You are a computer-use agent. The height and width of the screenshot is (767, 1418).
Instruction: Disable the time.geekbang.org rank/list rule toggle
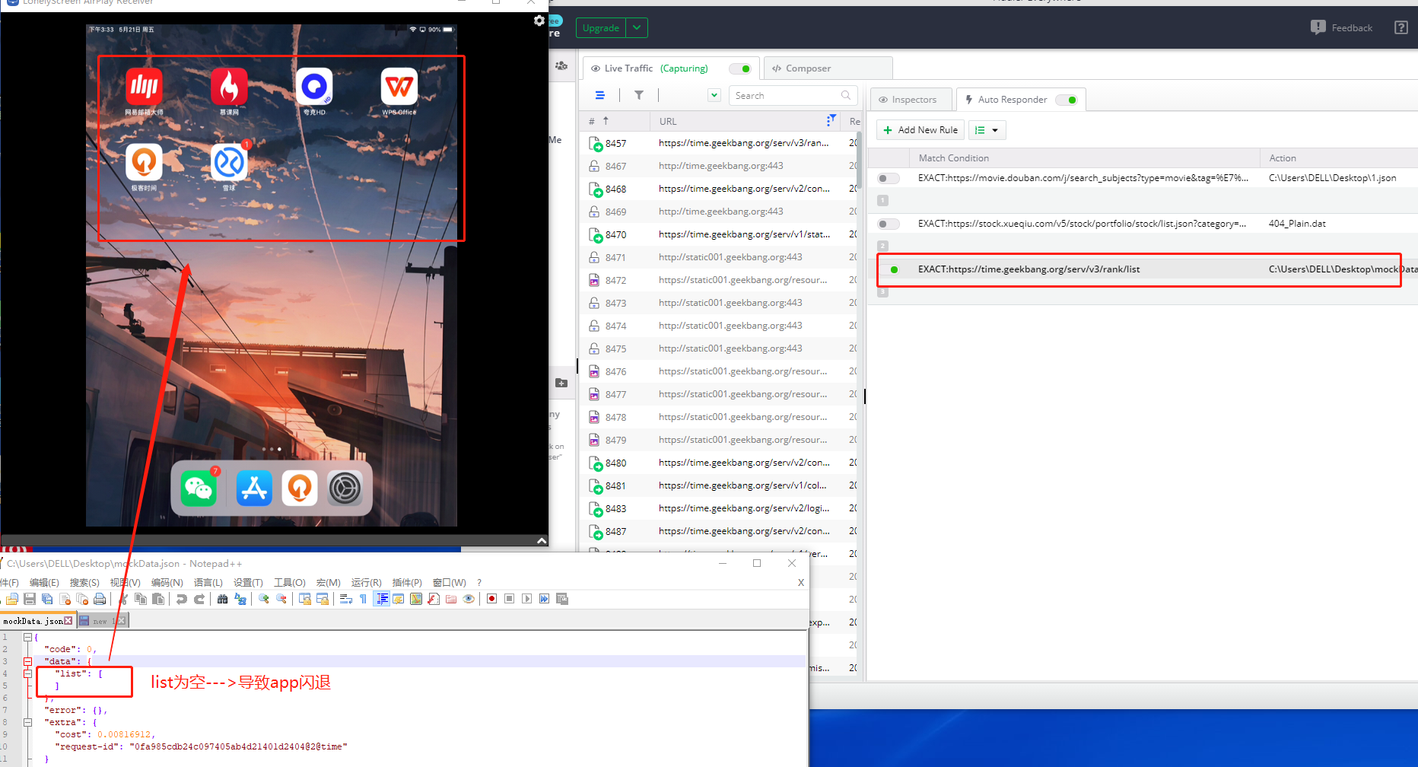tap(889, 269)
